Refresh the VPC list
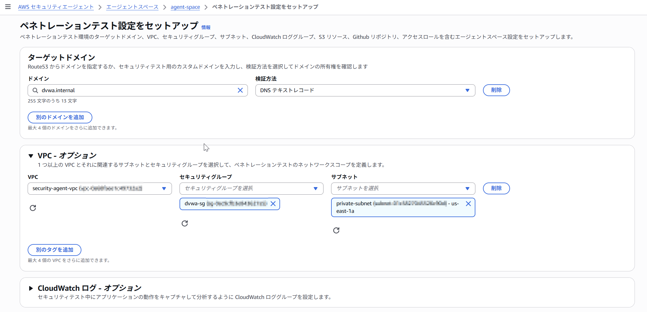The height and width of the screenshot is (312, 647). 33,208
